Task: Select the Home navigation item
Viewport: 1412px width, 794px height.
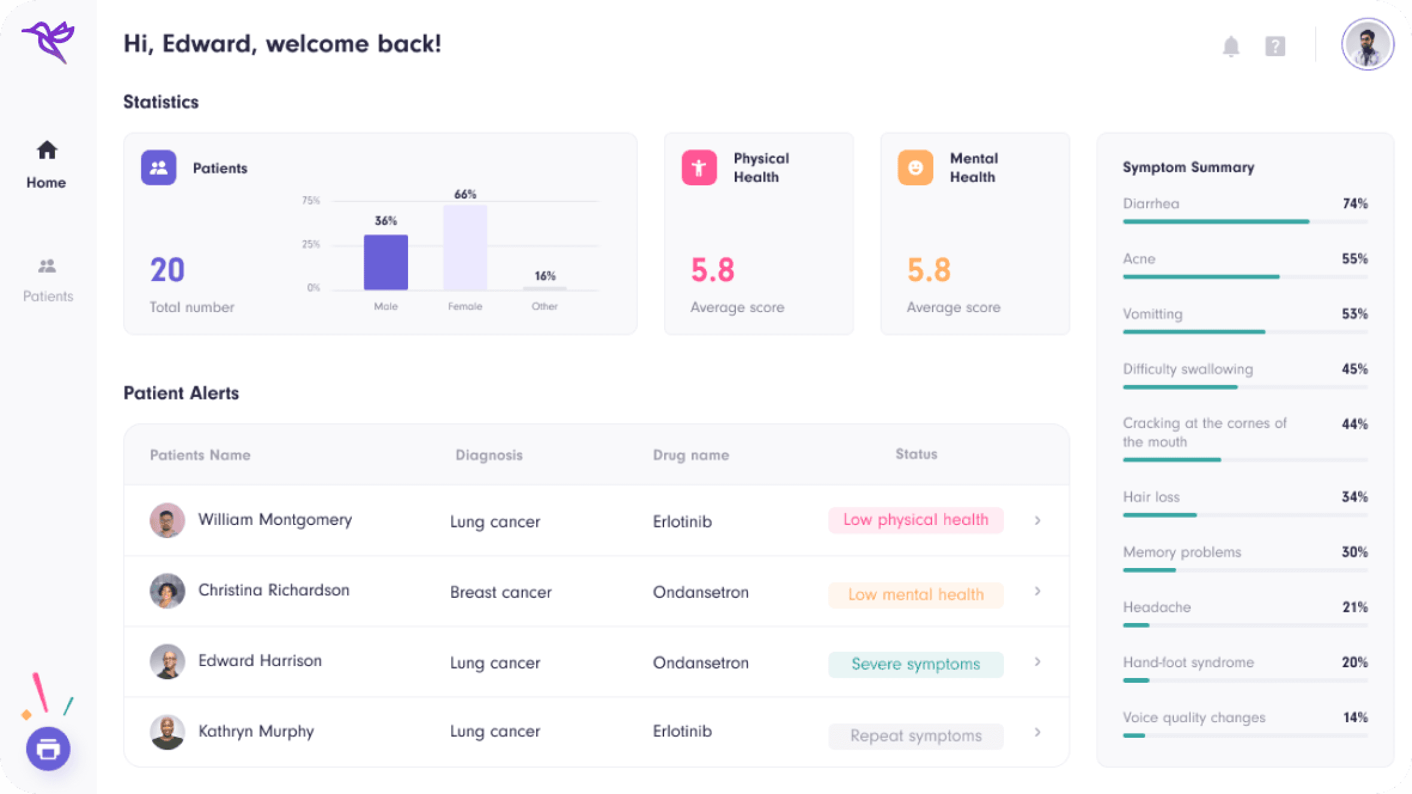Action: (46, 164)
